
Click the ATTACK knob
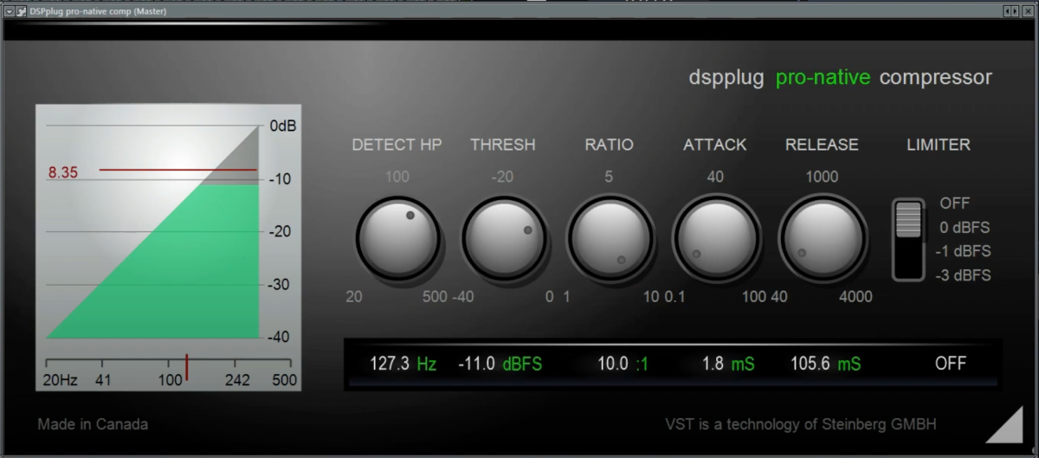coord(716,237)
